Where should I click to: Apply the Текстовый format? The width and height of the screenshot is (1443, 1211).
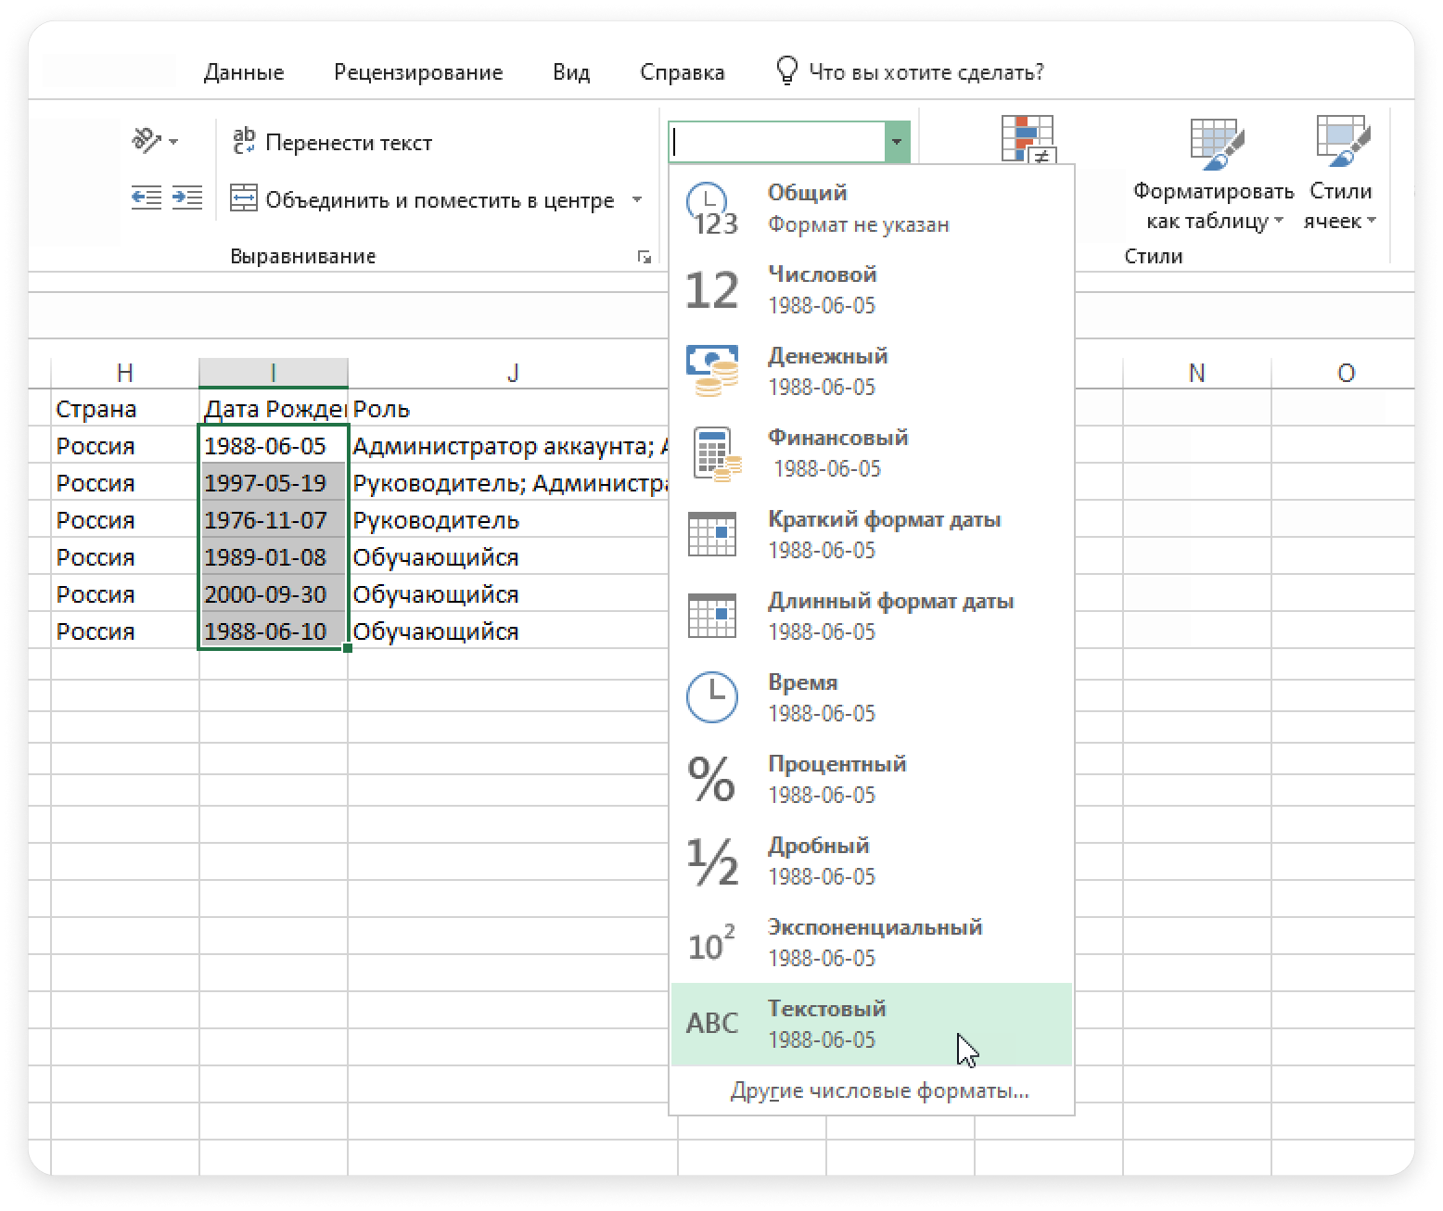coord(871,1025)
